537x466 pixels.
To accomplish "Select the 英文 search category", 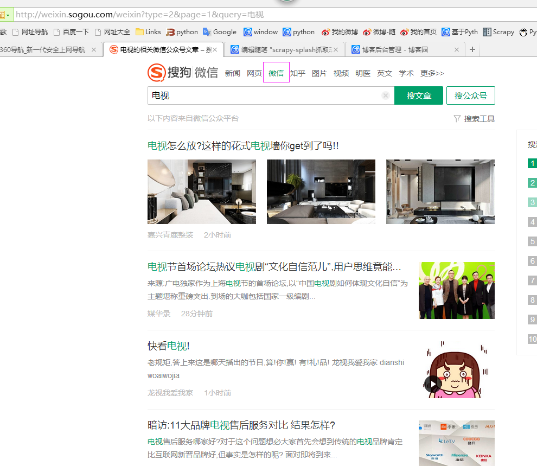I will click(385, 73).
